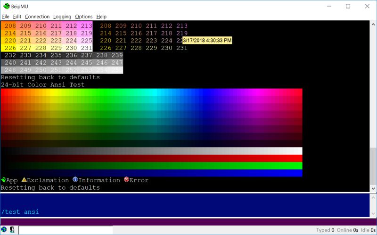The width and height of the screenshot is (377, 235).
Task: Click the 'Typed 0' status bar entry
Action: tap(325, 230)
